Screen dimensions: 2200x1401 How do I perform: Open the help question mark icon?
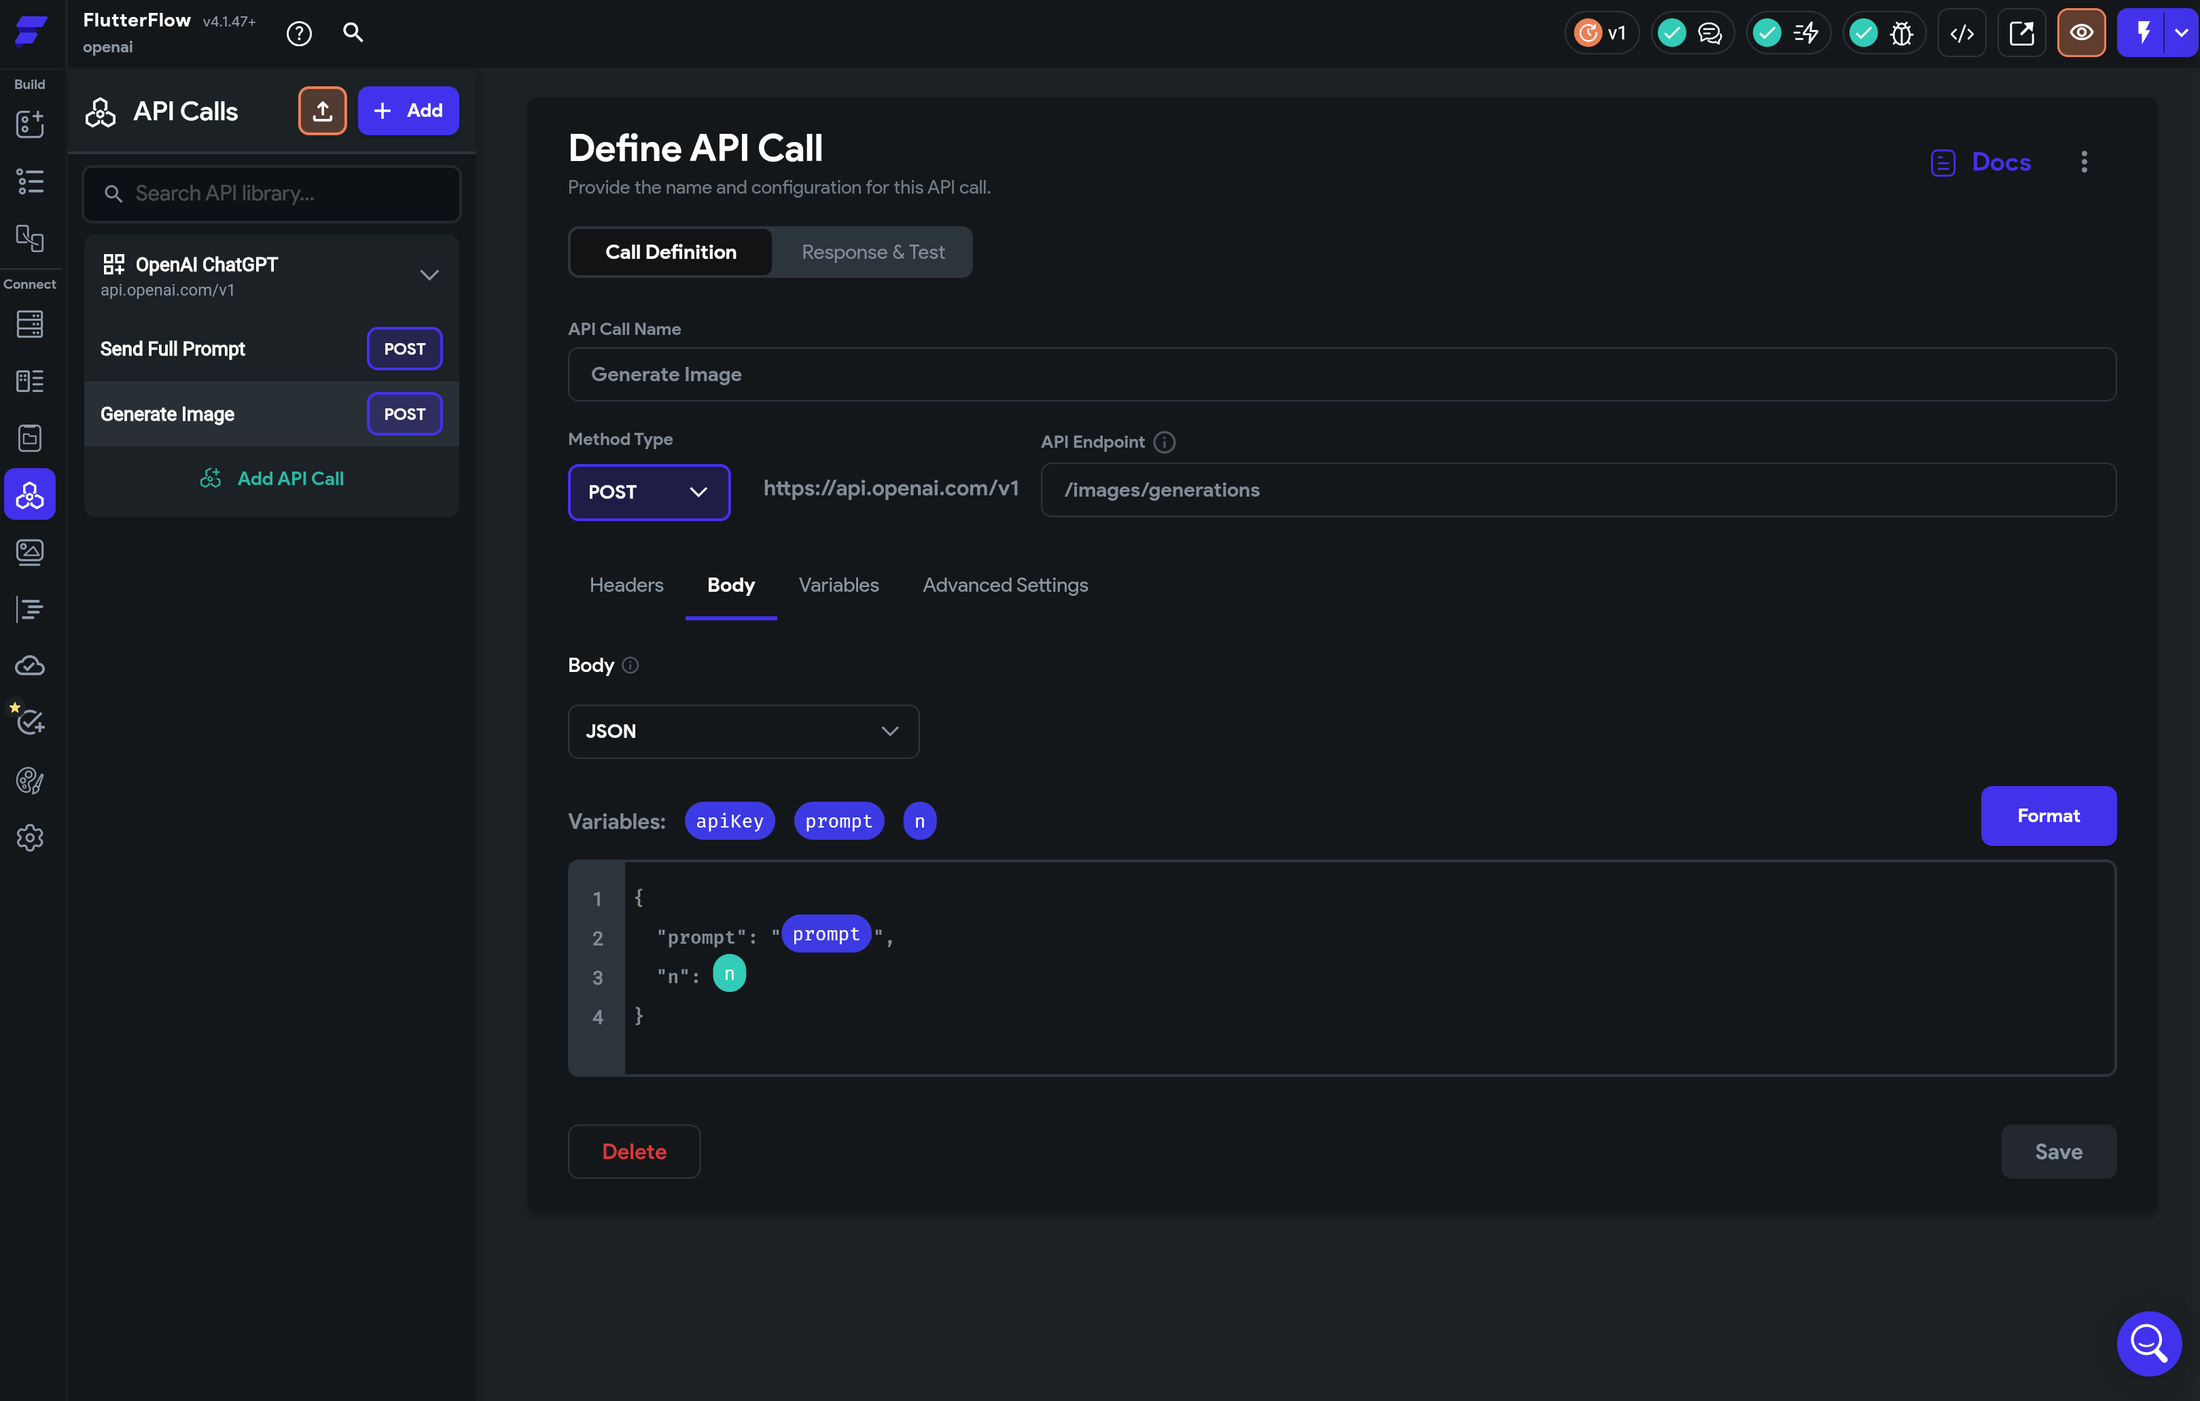pos(299,34)
